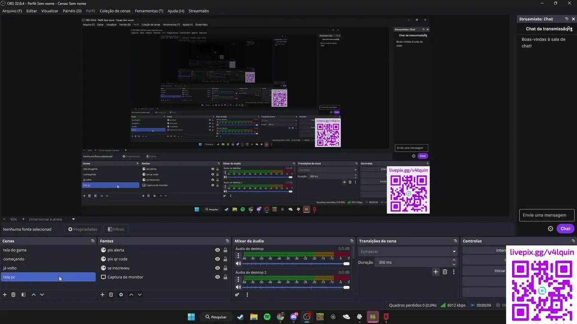
Task: Toggle lock on se inscreveu source
Action: (225, 268)
